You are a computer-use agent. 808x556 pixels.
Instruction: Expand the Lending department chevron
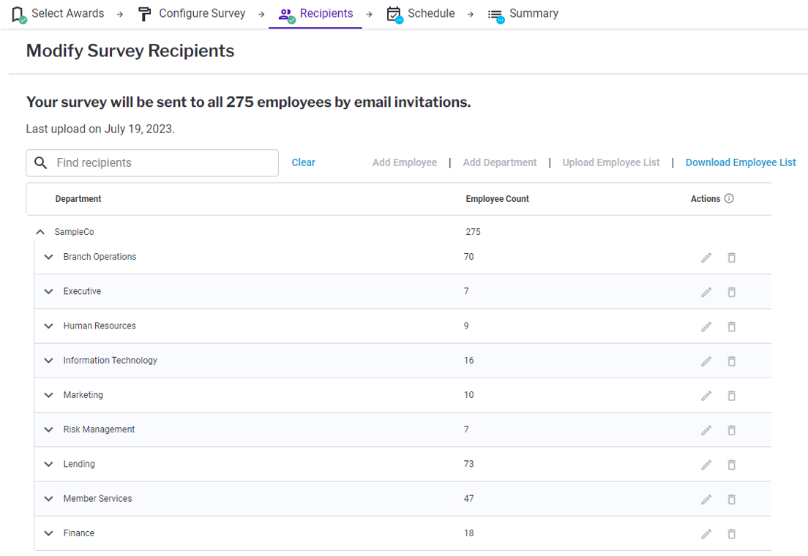tap(49, 464)
